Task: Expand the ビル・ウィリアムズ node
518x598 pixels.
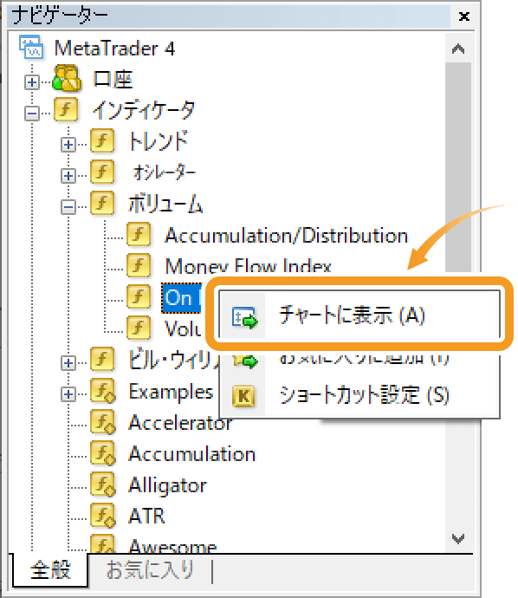Action: pyautogui.click(x=68, y=363)
